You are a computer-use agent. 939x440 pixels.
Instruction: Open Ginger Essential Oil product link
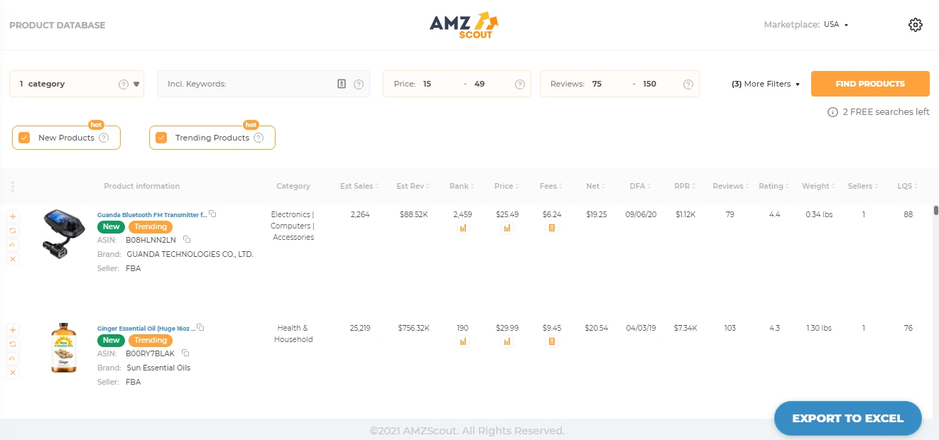pos(146,328)
